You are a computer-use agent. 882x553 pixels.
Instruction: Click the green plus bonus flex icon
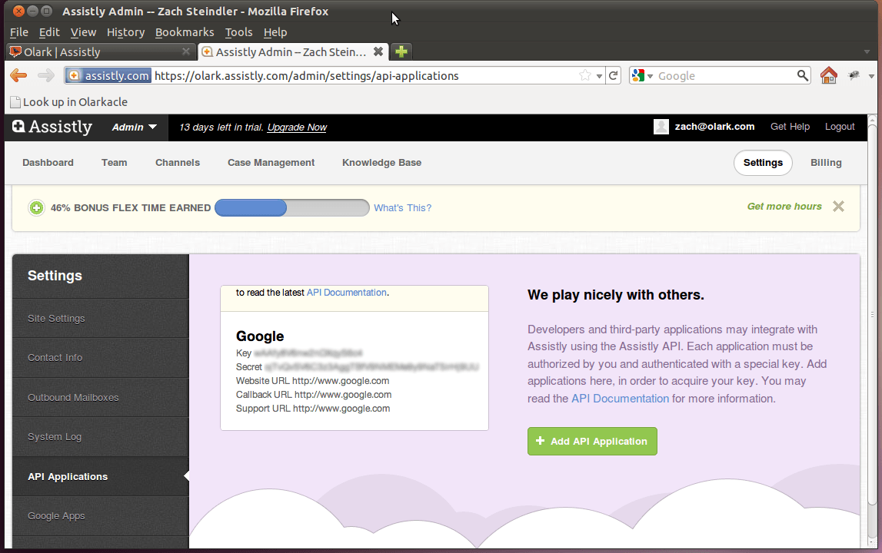[x=36, y=207]
